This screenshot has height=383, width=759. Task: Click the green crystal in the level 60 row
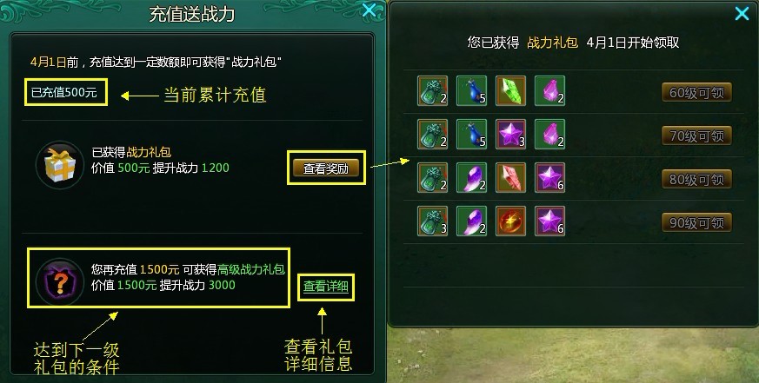pyautogui.click(x=510, y=90)
